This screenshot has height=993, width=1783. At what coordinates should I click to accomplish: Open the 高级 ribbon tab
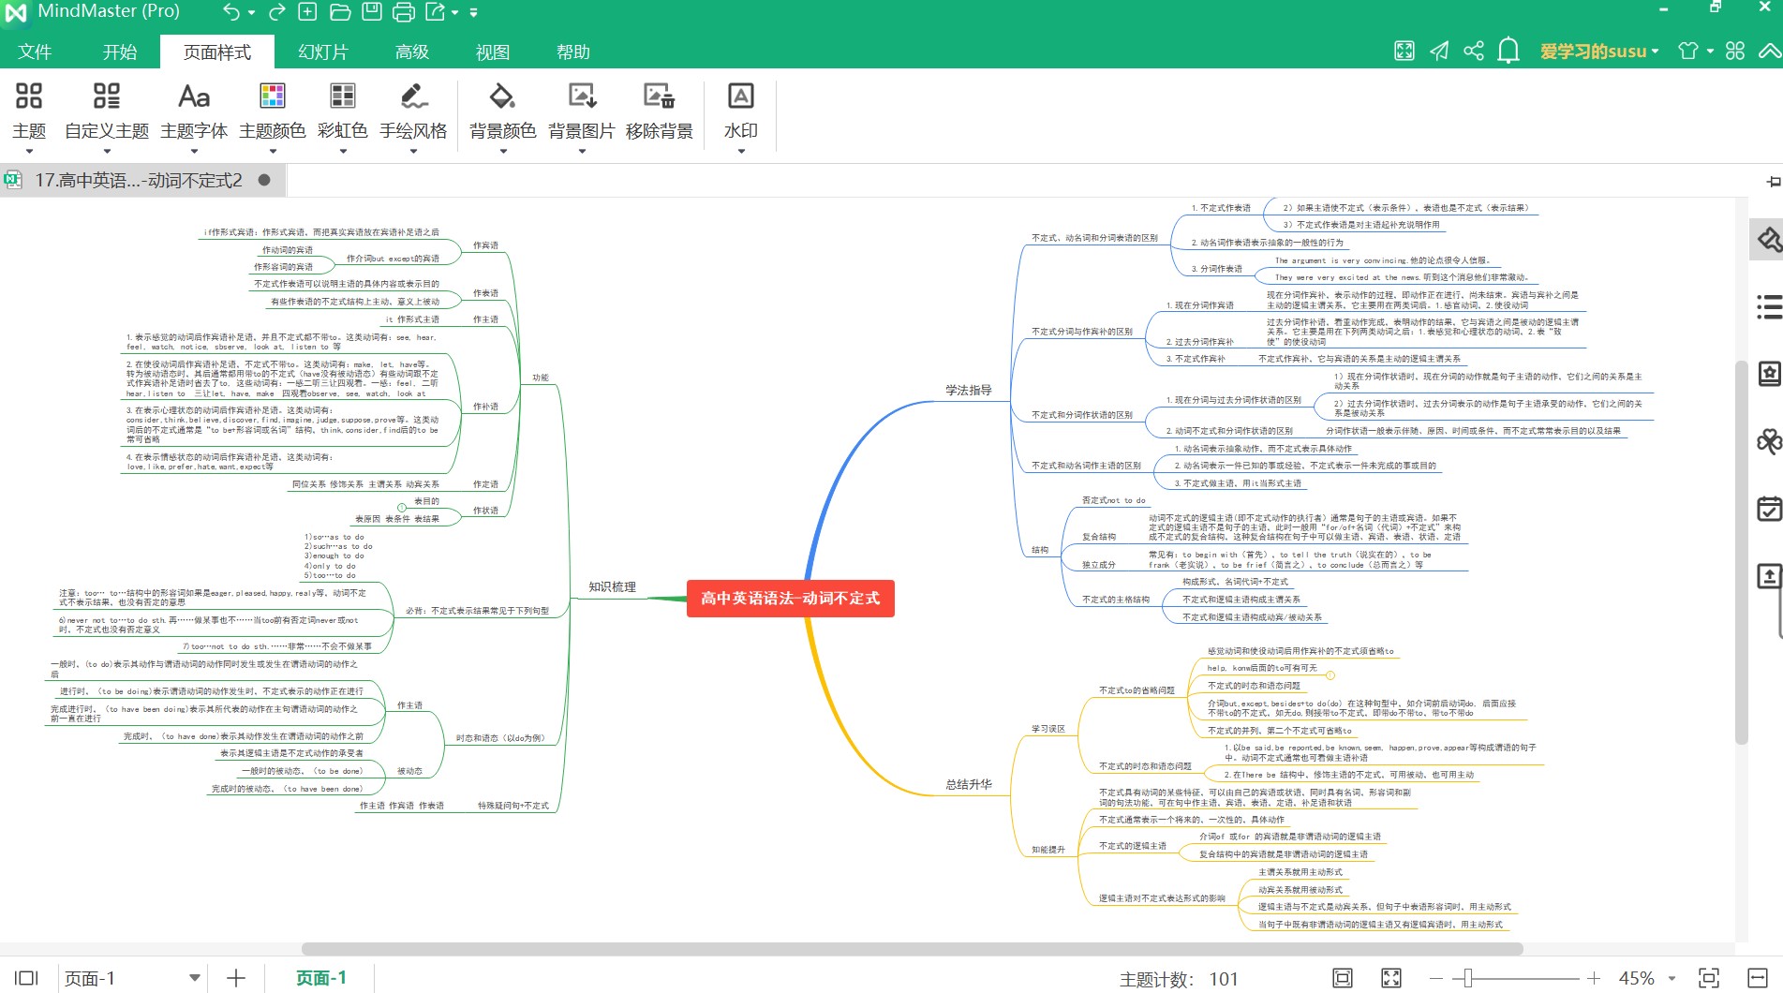pyautogui.click(x=412, y=52)
